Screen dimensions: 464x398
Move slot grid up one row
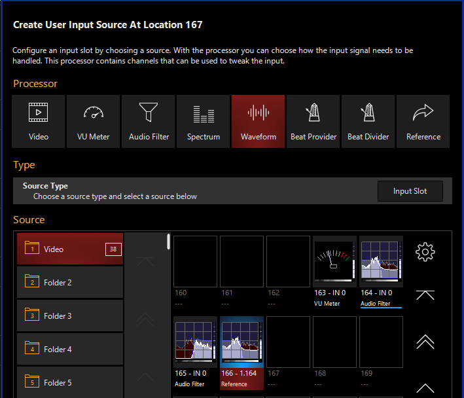pyautogui.click(x=425, y=388)
